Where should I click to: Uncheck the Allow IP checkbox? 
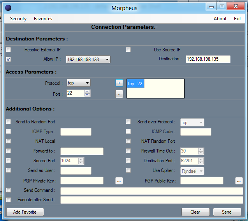click(9, 59)
